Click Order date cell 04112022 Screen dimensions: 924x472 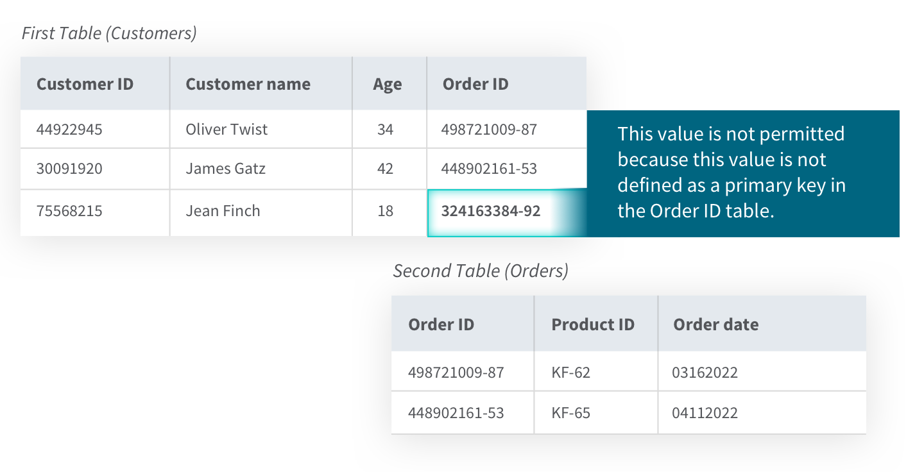[x=762, y=412]
